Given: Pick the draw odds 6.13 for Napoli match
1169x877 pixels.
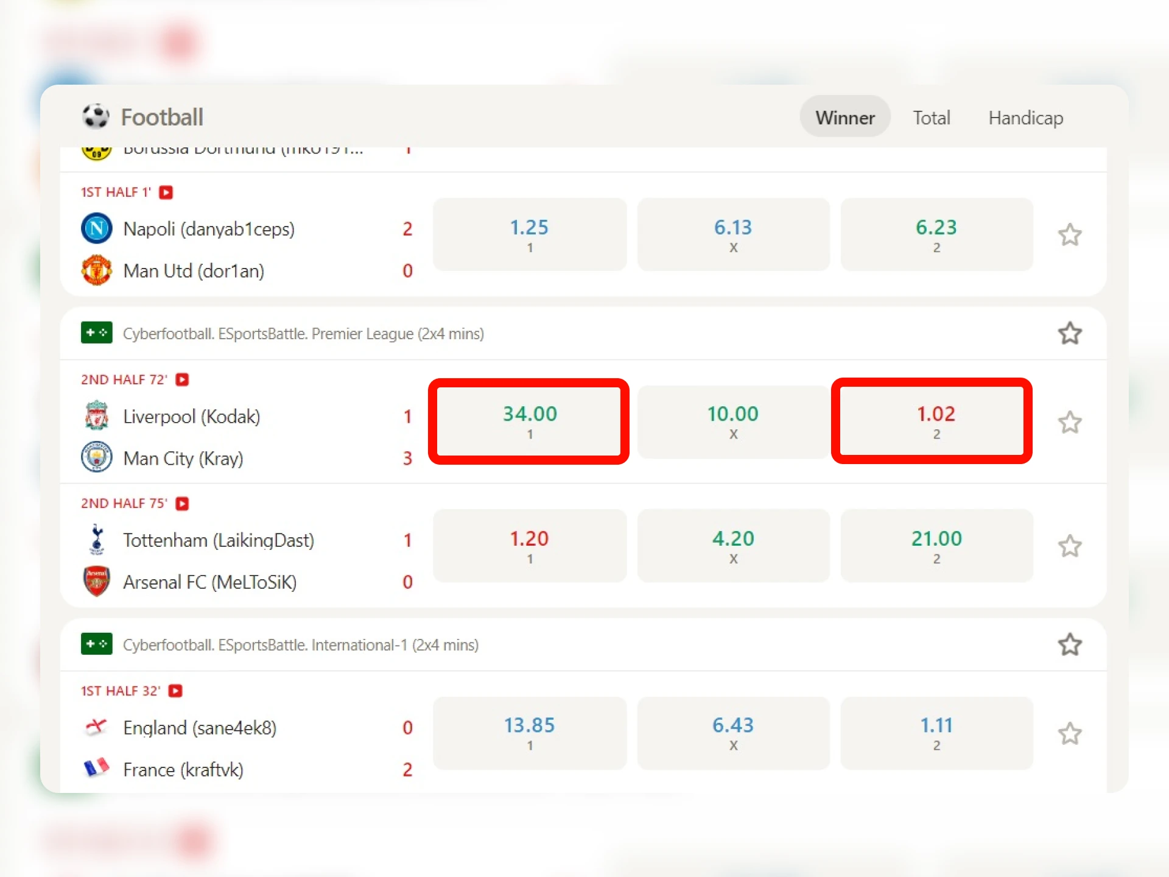Looking at the screenshot, I should [733, 234].
